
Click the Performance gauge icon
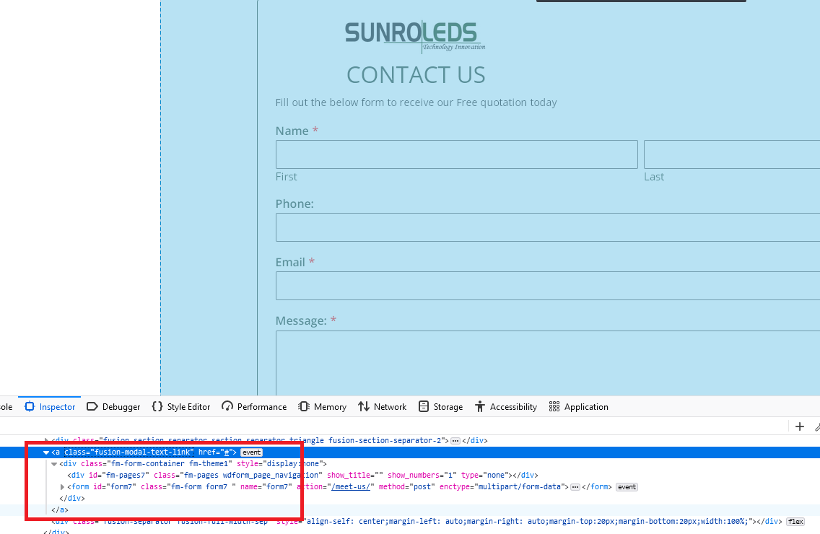tap(227, 406)
